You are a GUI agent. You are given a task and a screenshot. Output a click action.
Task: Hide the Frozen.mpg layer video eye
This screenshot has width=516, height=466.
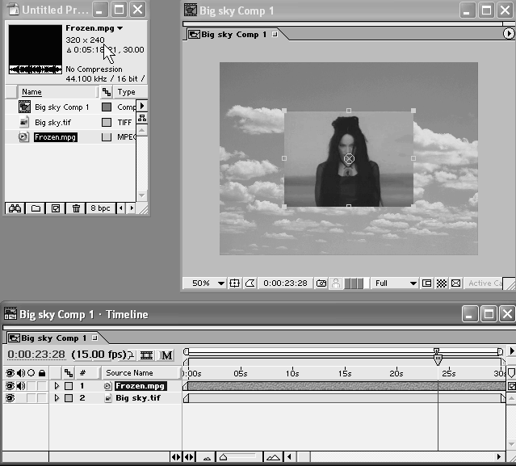point(10,386)
